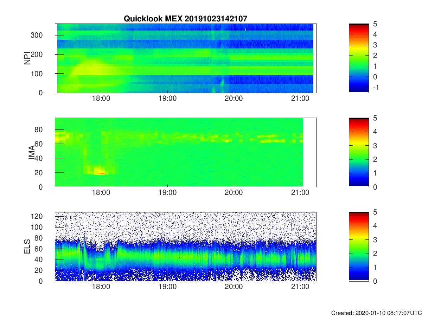
Task: Click the "18:00" label under the NPI plot
Action: pos(101,99)
